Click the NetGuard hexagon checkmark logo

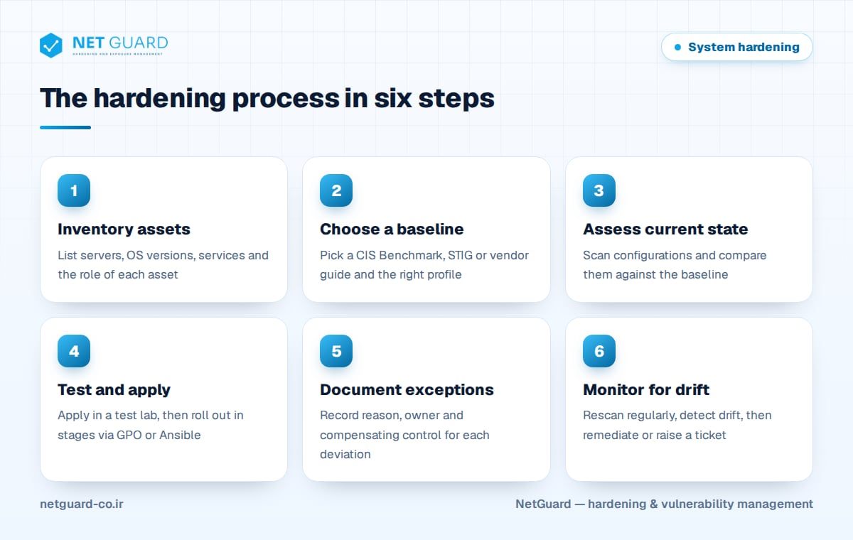(51, 45)
